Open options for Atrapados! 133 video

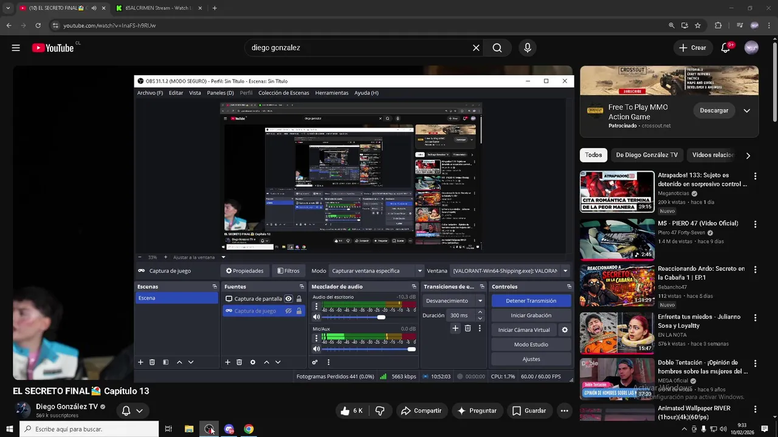pyautogui.click(x=756, y=176)
